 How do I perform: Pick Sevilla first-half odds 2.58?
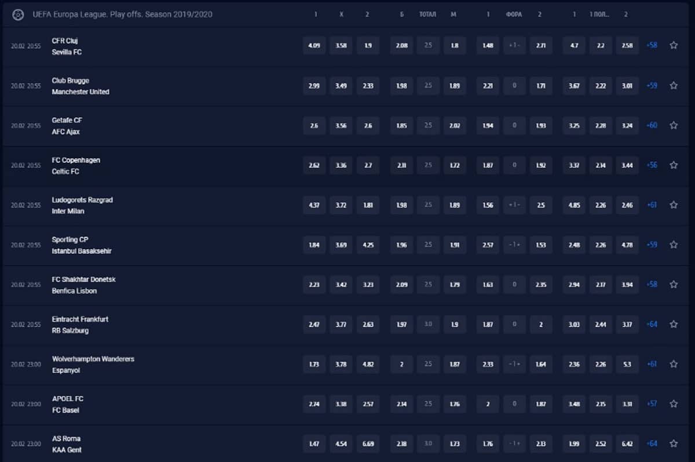tap(627, 45)
